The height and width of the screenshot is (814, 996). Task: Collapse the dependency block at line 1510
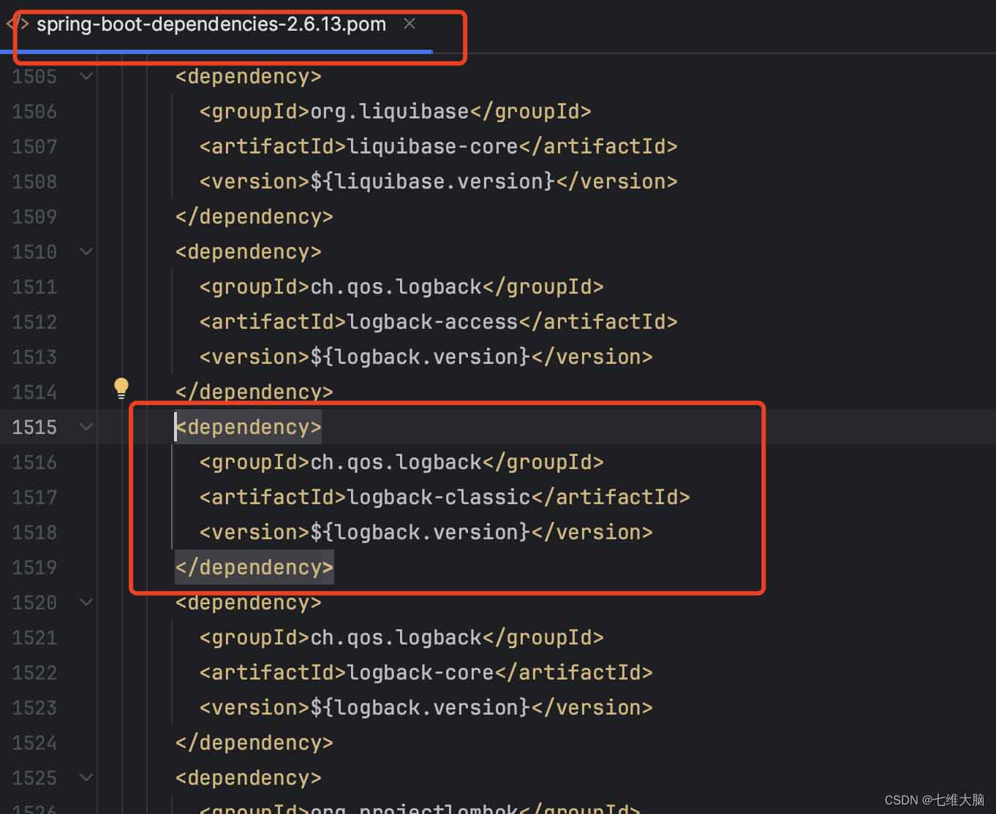point(86,251)
